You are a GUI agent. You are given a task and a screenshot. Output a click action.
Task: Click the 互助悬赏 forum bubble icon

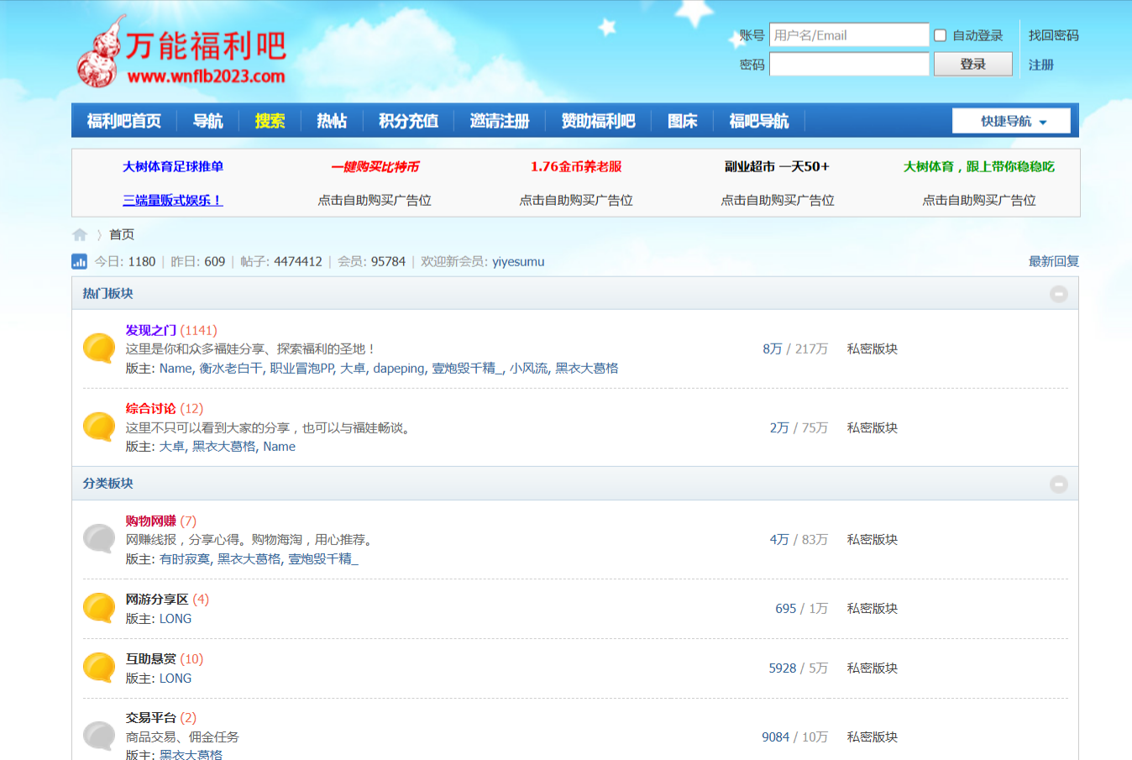tap(99, 668)
